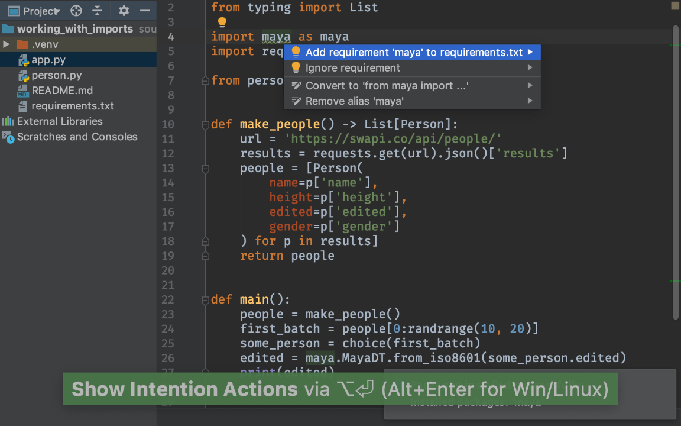Select 'Add requirement maya to requirements.txt'

coord(414,52)
